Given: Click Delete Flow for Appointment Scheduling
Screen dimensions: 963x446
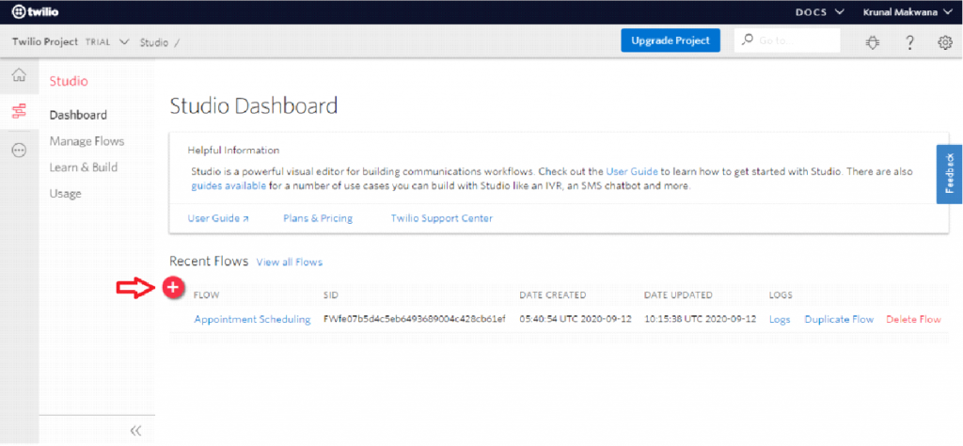Looking at the screenshot, I should tap(913, 320).
